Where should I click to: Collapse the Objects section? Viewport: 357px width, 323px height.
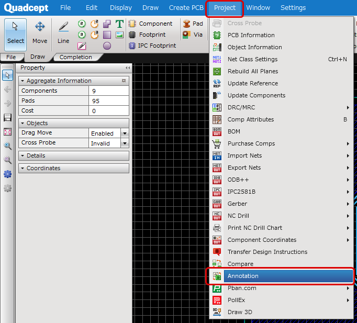tap(23, 123)
